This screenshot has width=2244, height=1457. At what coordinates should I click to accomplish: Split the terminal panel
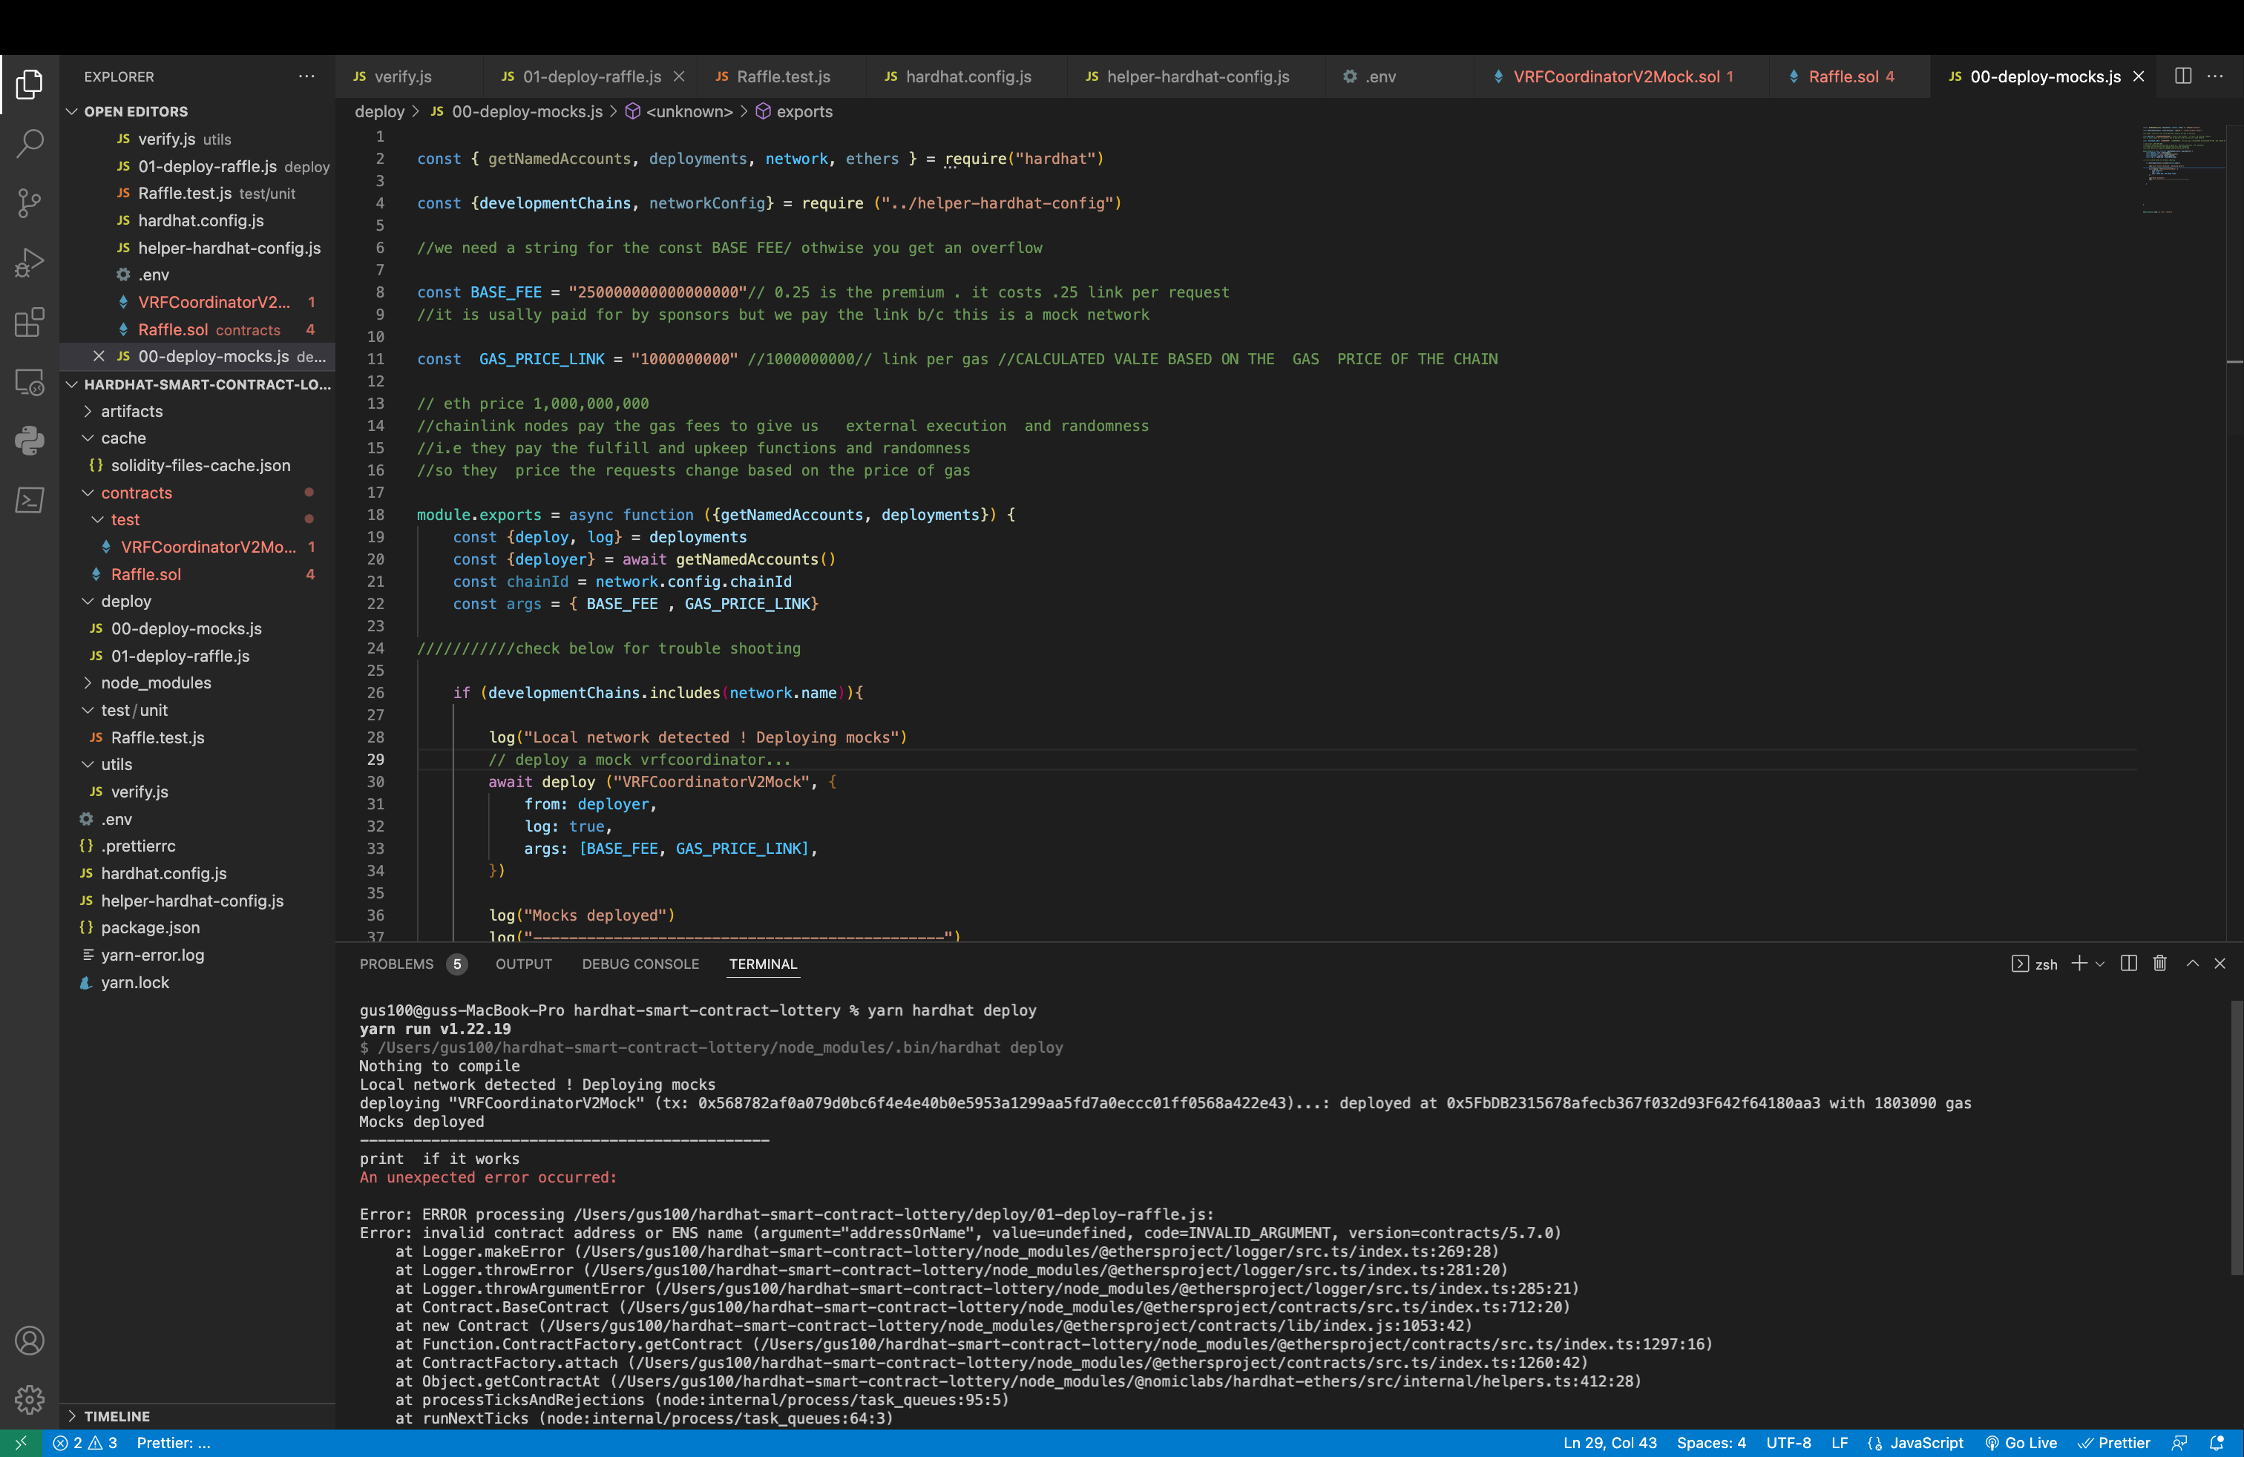(2128, 963)
